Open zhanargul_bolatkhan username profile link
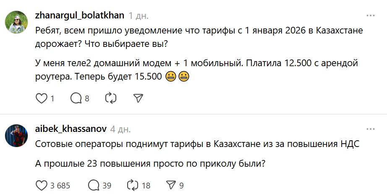This screenshot has height=196, width=387. tap(80, 15)
